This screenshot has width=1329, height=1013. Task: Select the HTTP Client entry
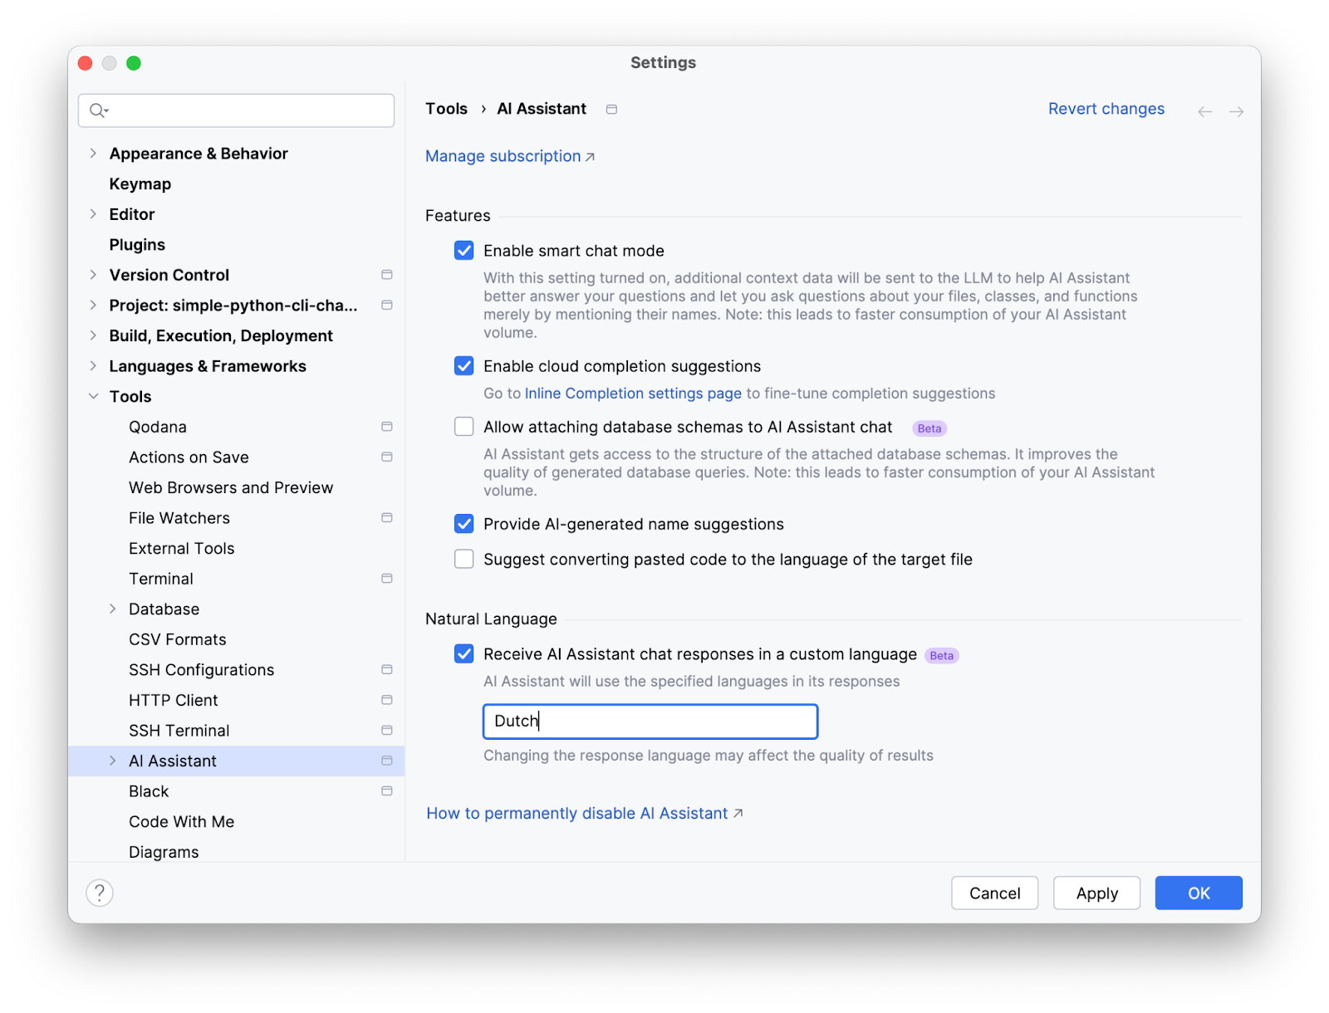click(x=174, y=701)
